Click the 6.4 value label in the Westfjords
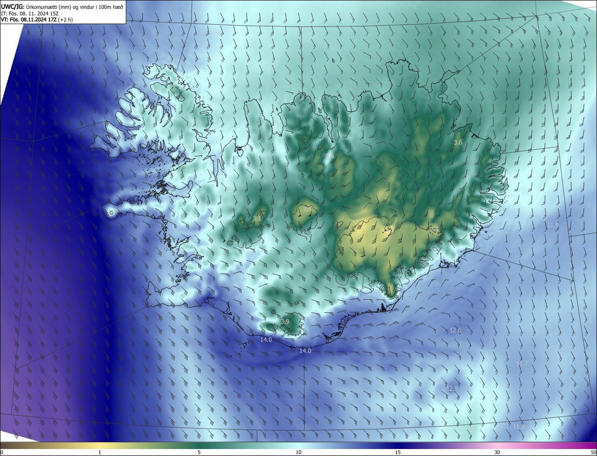This screenshot has width=597, height=456. (x=176, y=89)
